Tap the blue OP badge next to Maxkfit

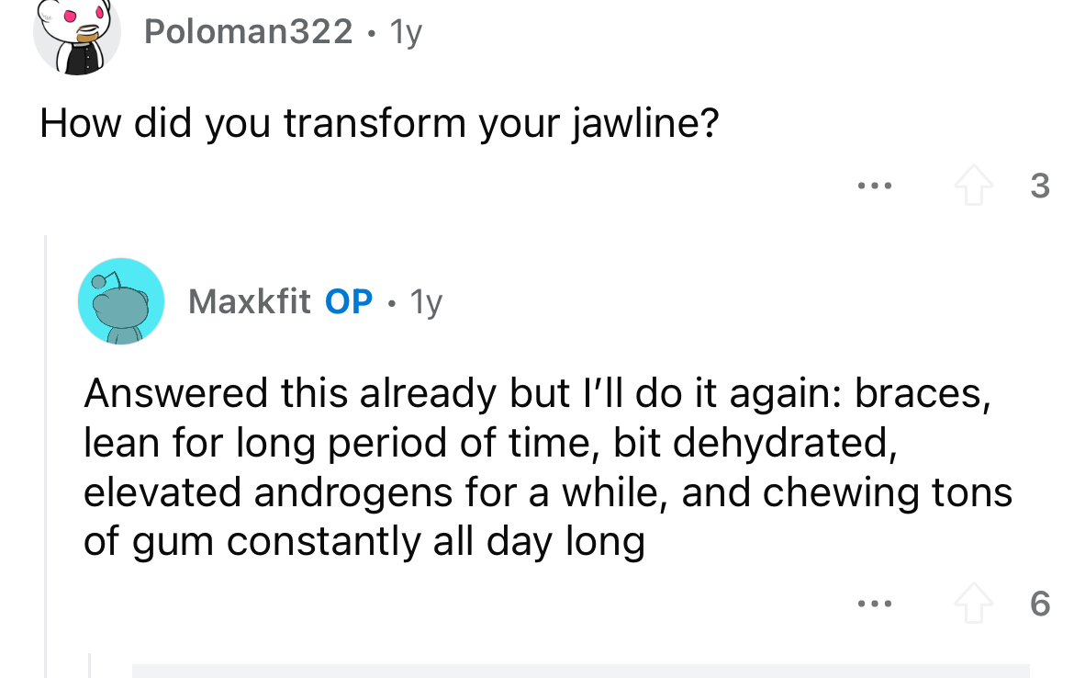(x=349, y=301)
